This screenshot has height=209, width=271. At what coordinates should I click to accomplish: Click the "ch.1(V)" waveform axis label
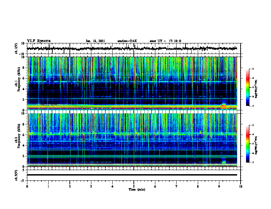tap(16, 48)
